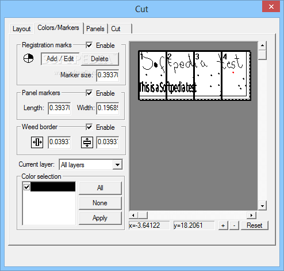
Task: Apply the color selection
Action: coord(100,218)
